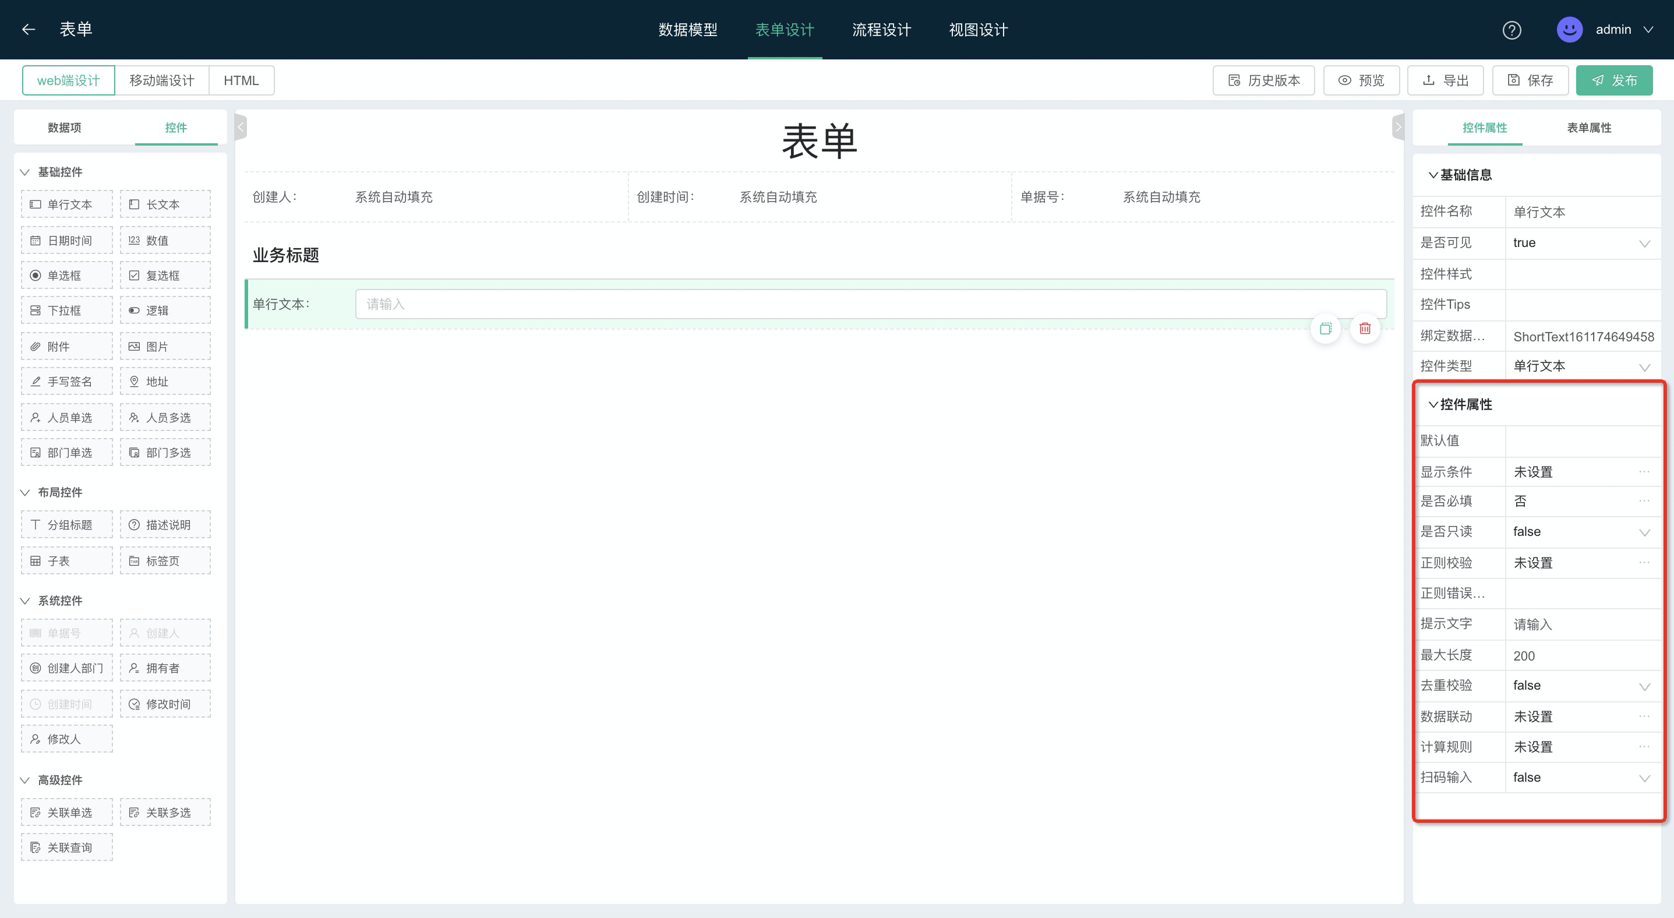Switch to the 视图设计 tab
The width and height of the screenshot is (1674, 918).
coord(978,30)
